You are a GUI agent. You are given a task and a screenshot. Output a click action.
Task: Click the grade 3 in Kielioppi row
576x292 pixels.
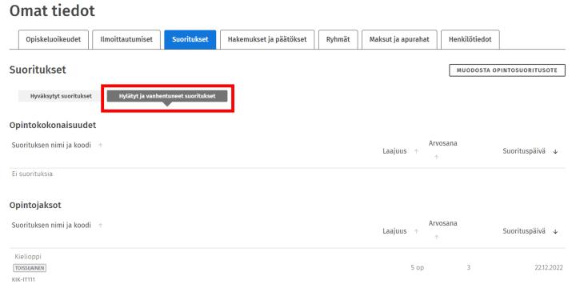coord(468,268)
